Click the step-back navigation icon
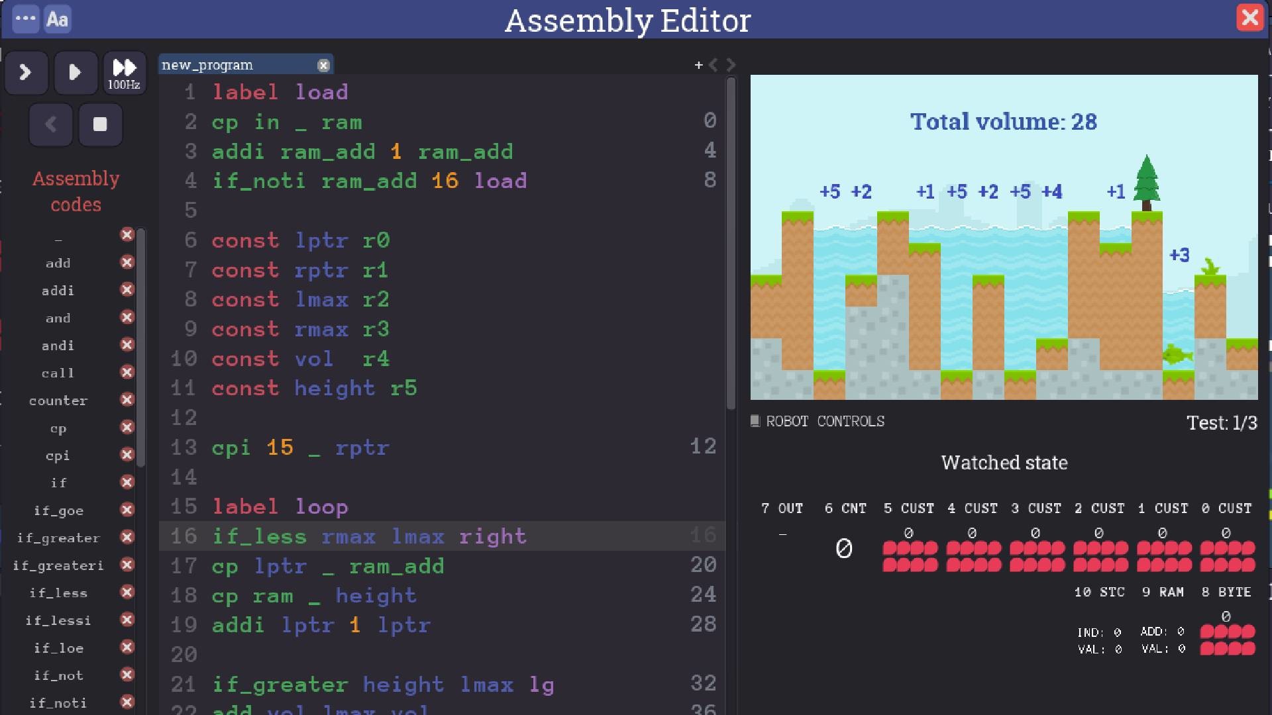The image size is (1272, 715). pos(50,123)
